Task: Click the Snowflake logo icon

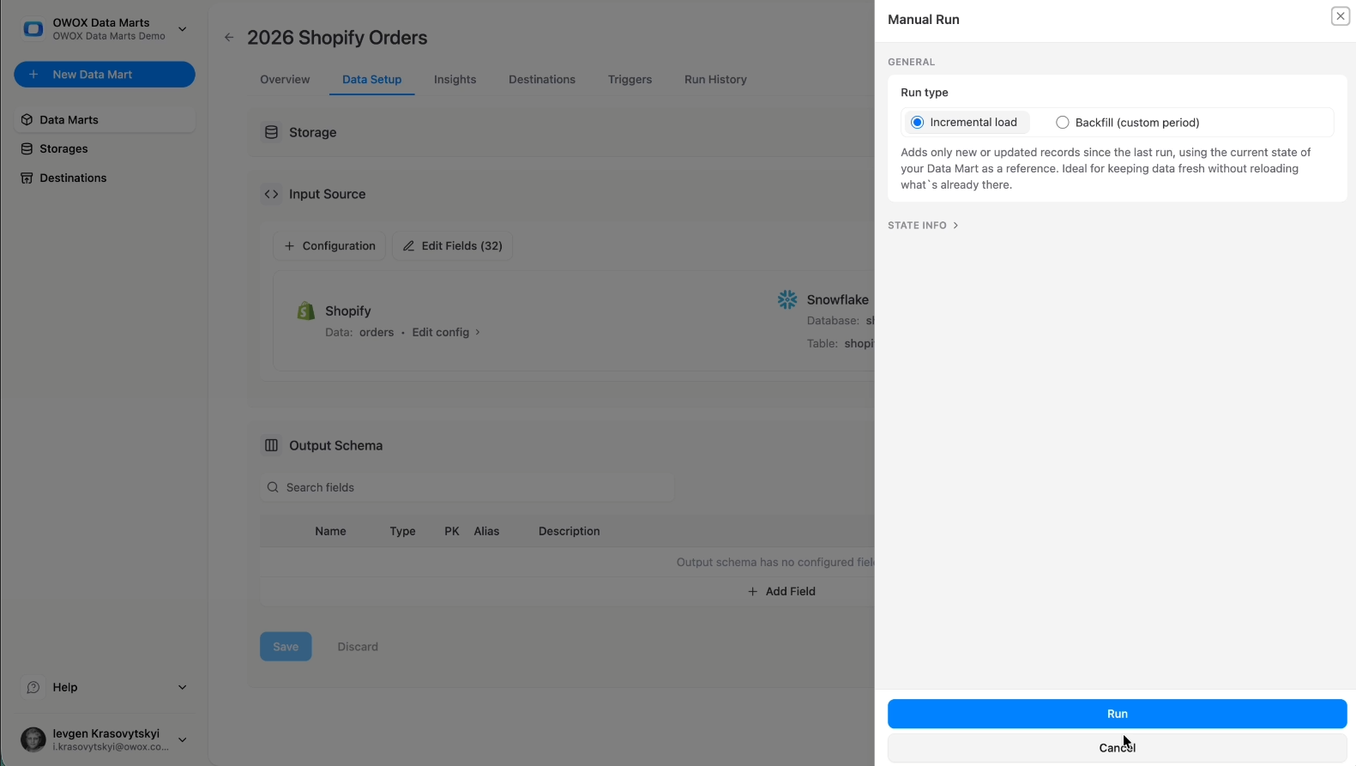Action: tap(786, 299)
